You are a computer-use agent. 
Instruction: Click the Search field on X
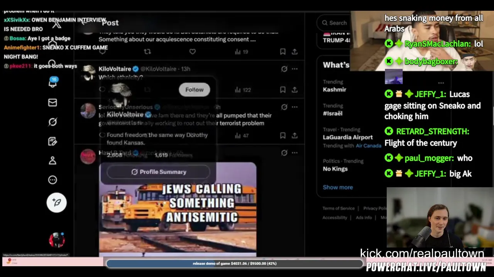pos(334,23)
